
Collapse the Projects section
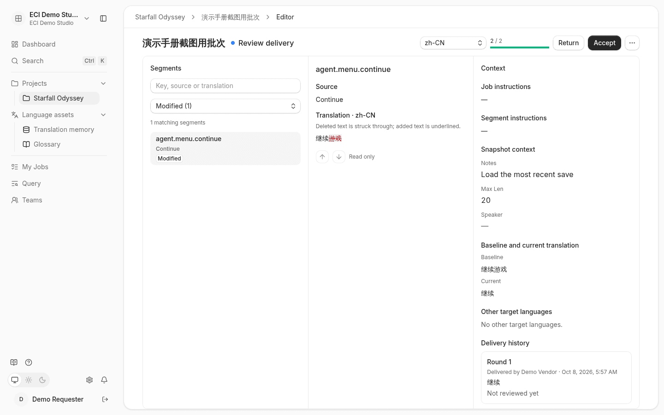coord(103,83)
